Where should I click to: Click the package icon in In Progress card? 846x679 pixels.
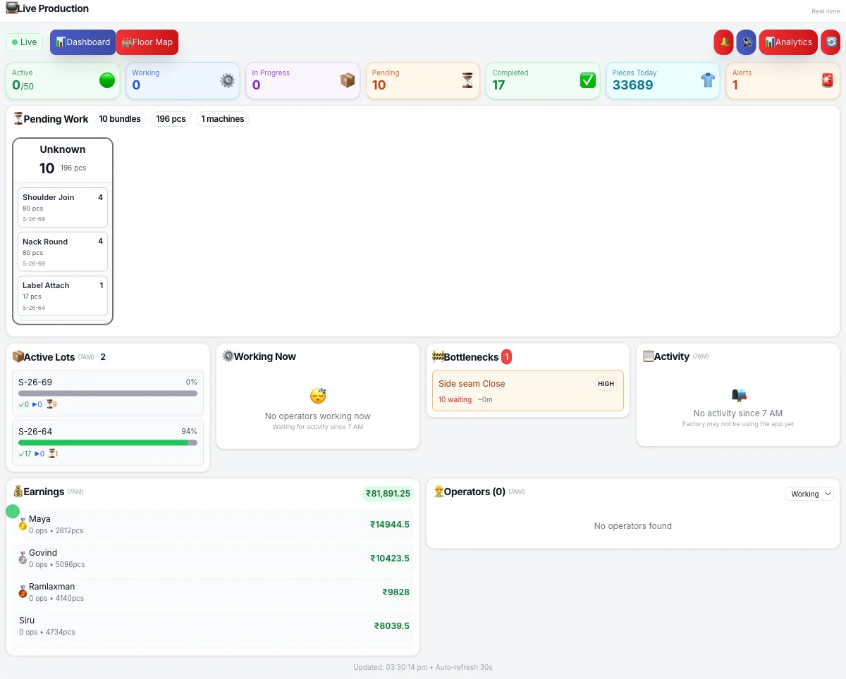tap(347, 80)
